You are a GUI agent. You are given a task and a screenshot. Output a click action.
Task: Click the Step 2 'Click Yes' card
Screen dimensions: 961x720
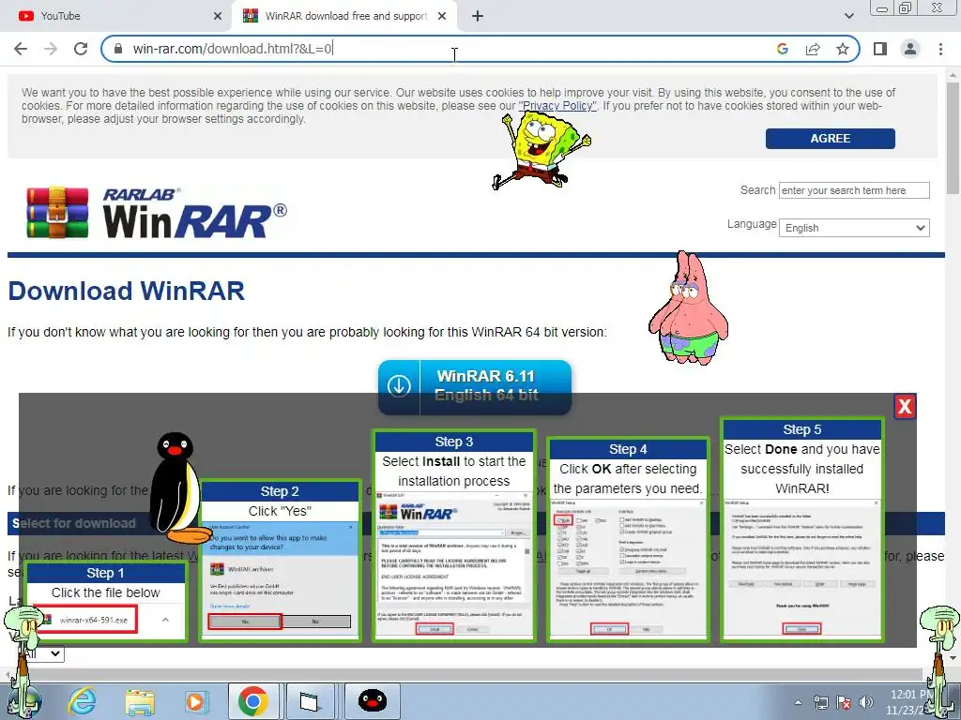tap(280, 562)
